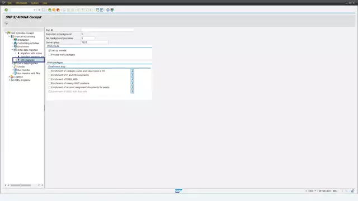Click the Print toolbar icon
Viewport: 358px width, 201px height.
click(64, 10)
